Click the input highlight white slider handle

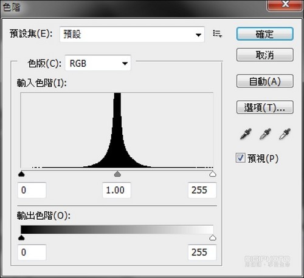[213, 174]
